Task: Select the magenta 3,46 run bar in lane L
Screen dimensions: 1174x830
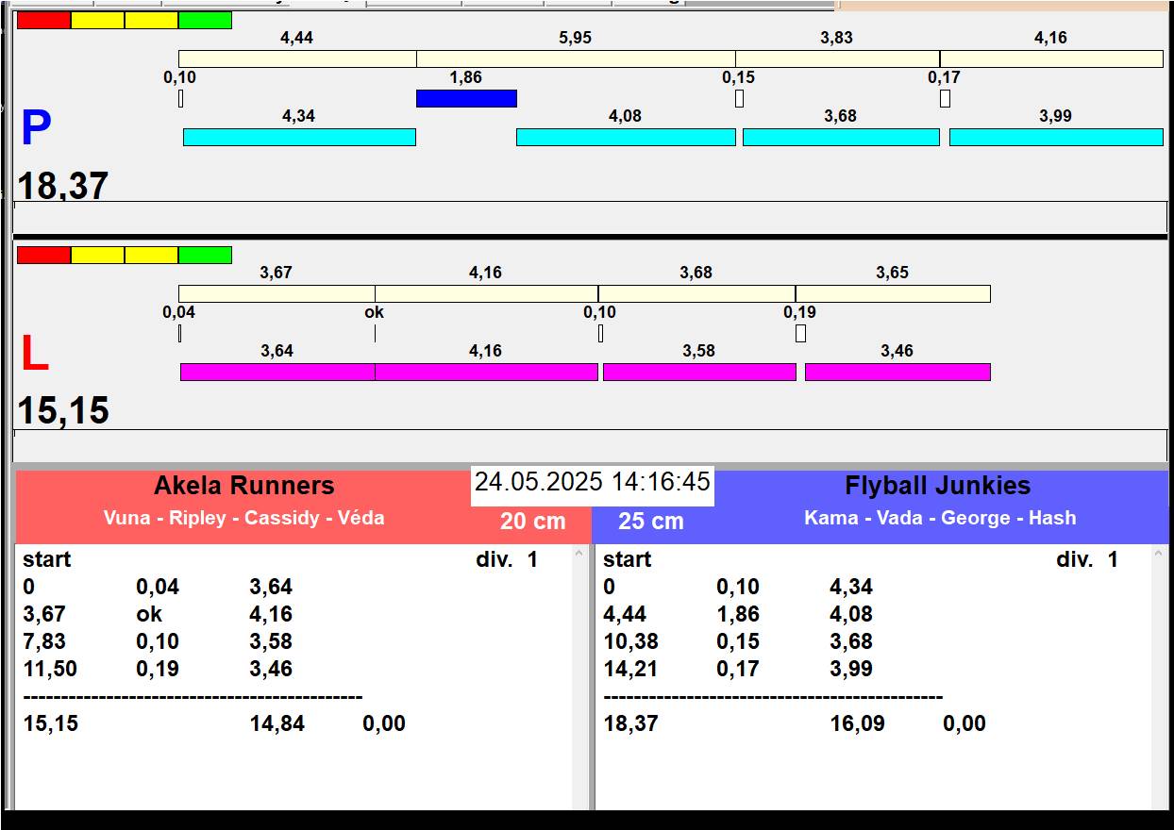Action: pos(897,372)
